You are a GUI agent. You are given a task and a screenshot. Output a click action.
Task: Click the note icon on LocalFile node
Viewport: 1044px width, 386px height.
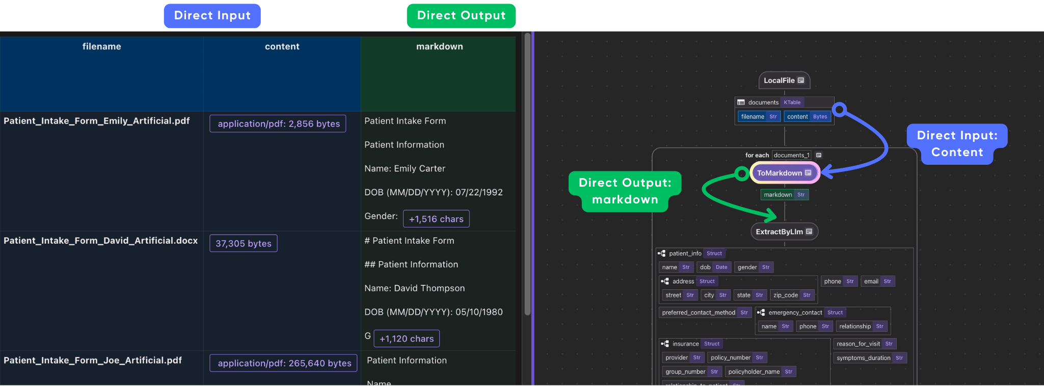tap(801, 80)
